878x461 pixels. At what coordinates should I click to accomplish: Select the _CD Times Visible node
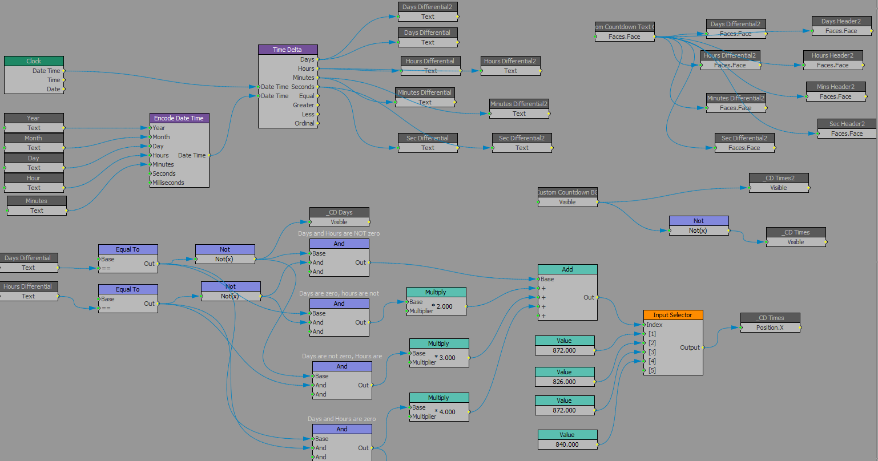pos(796,237)
